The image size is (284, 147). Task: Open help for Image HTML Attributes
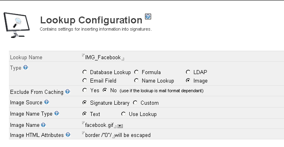click(x=68, y=135)
